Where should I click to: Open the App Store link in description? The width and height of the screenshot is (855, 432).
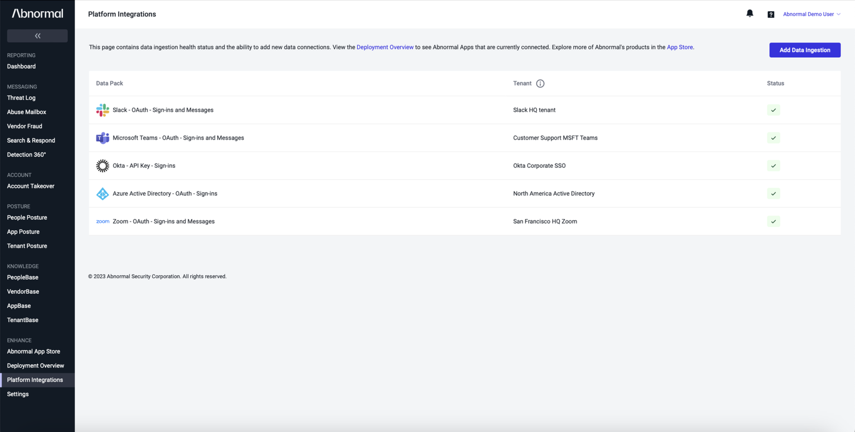(680, 47)
